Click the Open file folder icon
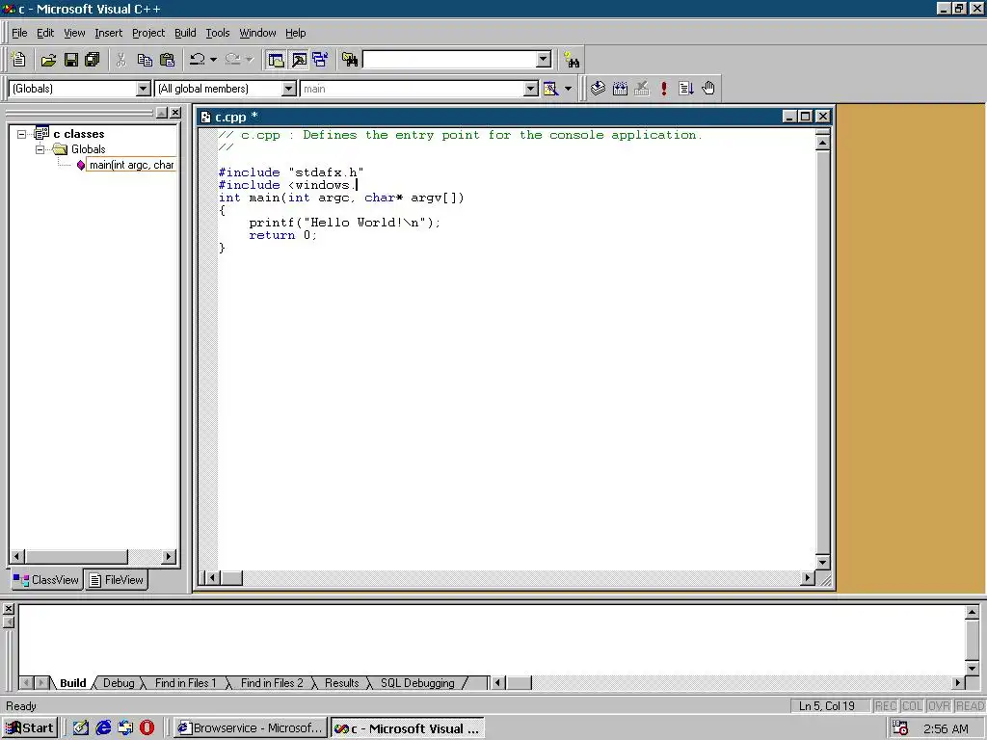 click(x=48, y=60)
